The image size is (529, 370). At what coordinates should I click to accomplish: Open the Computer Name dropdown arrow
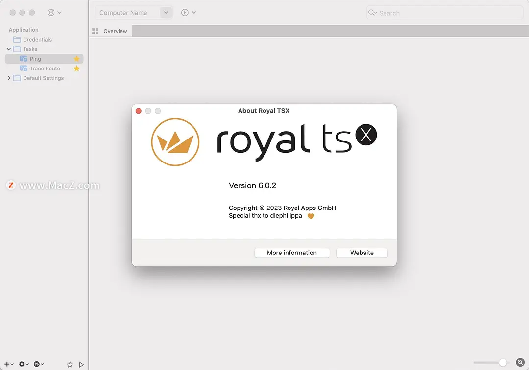[x=166, y=13]
